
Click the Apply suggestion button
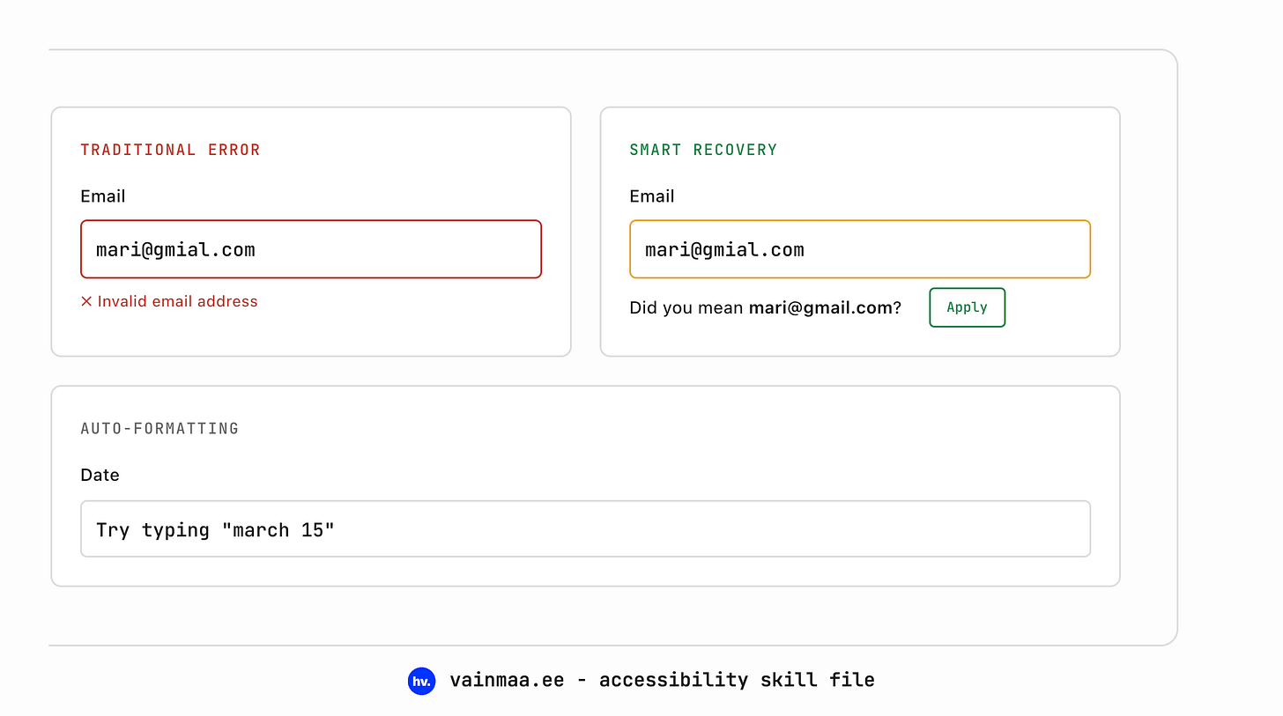(x=967, y=307)
